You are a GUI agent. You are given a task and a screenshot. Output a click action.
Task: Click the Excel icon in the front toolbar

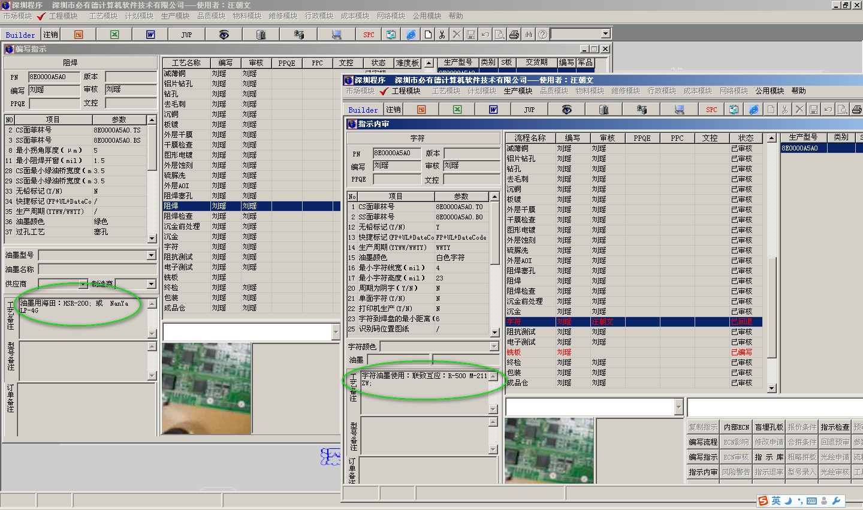pos(457,110)
